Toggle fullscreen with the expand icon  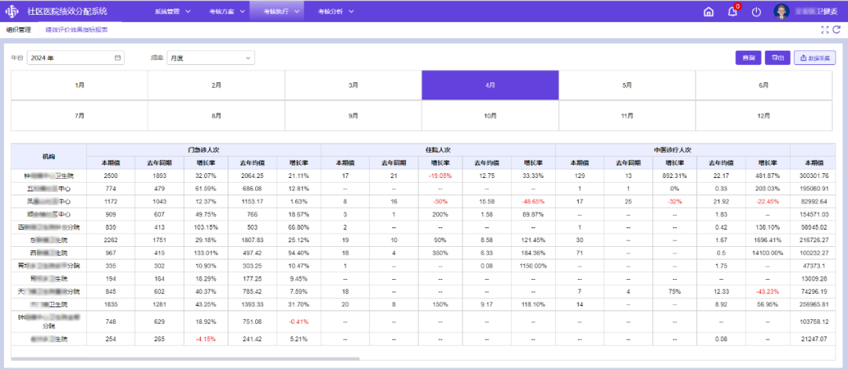pos(824,30)
